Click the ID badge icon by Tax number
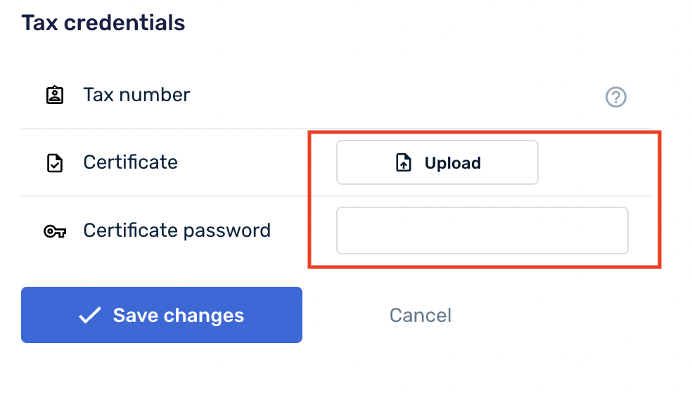The image size is (692, 395). (x=54, y=95)
